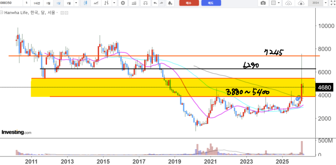
Task: Select the candlestick chart style icon
Action: (85, 3)
